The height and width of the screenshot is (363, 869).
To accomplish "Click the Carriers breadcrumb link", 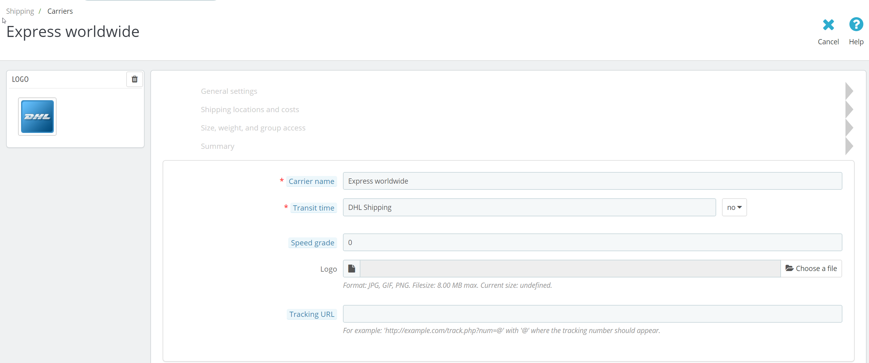I will [x=60, y=11].
